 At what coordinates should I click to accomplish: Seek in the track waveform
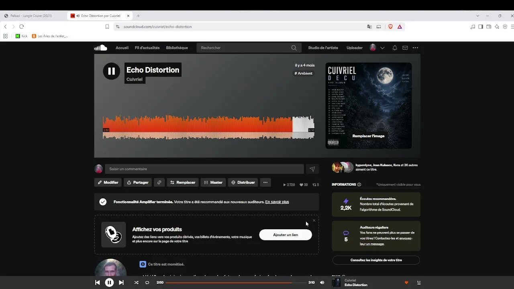pyautogui.click(x=208, y=128)
